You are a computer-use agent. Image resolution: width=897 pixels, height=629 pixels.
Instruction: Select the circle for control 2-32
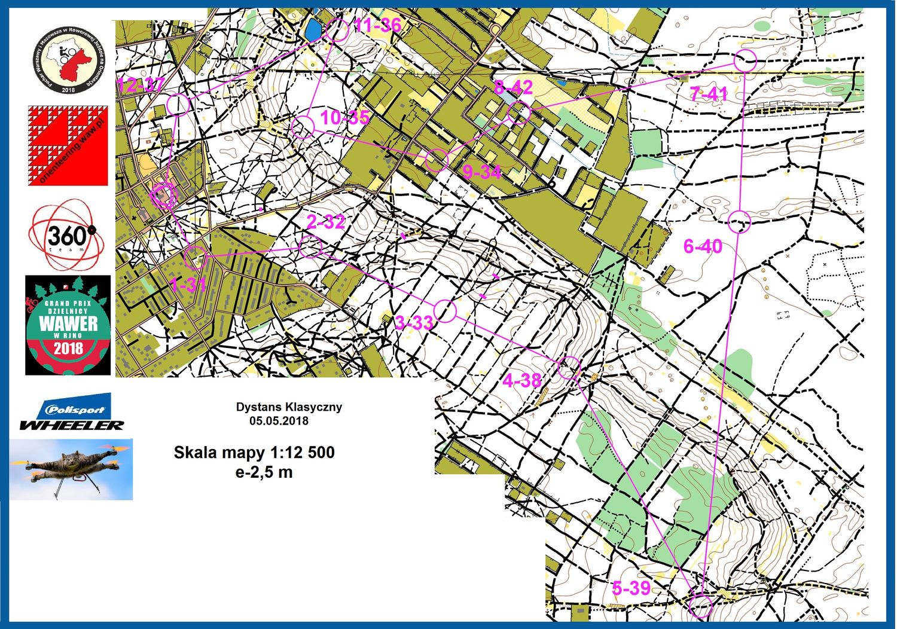[x=310, y=246]
